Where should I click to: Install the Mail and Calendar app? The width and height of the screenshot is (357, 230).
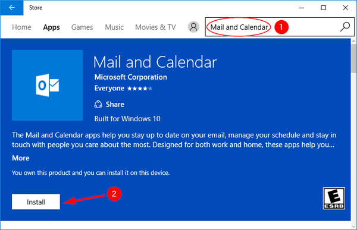point(36,201)
